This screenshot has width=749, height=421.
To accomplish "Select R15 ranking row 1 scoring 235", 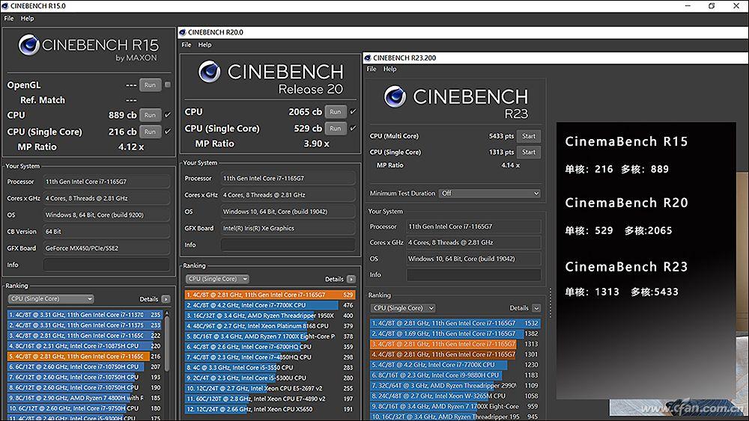I will pyautogui.click(x=85, y=315).
